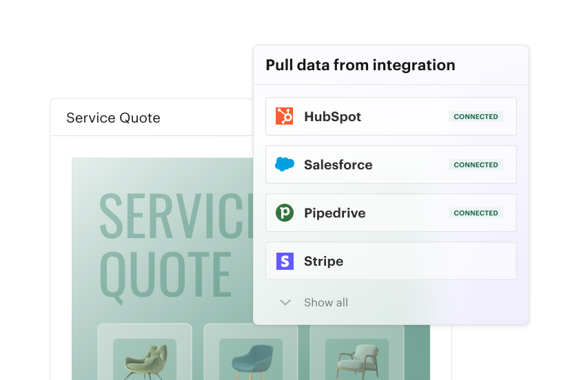This screenshot has height=380, width=579.
Task: Expand the list with Show all chevron
Action: pyautogui.click(x=285, y=302)
